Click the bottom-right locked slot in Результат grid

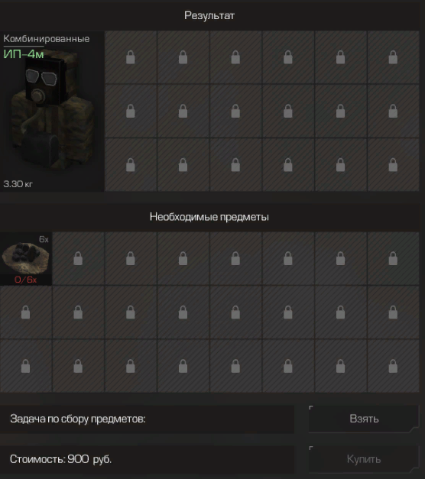pos(393,165)
